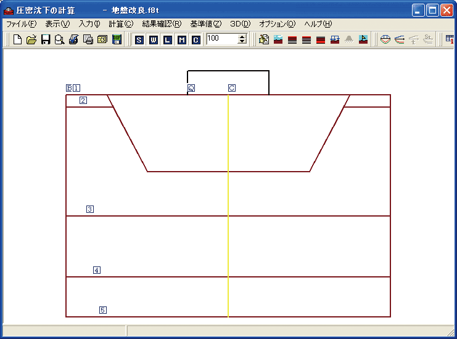
Task: Export drawing with the DXF disk icon
Action: (117, 39)
